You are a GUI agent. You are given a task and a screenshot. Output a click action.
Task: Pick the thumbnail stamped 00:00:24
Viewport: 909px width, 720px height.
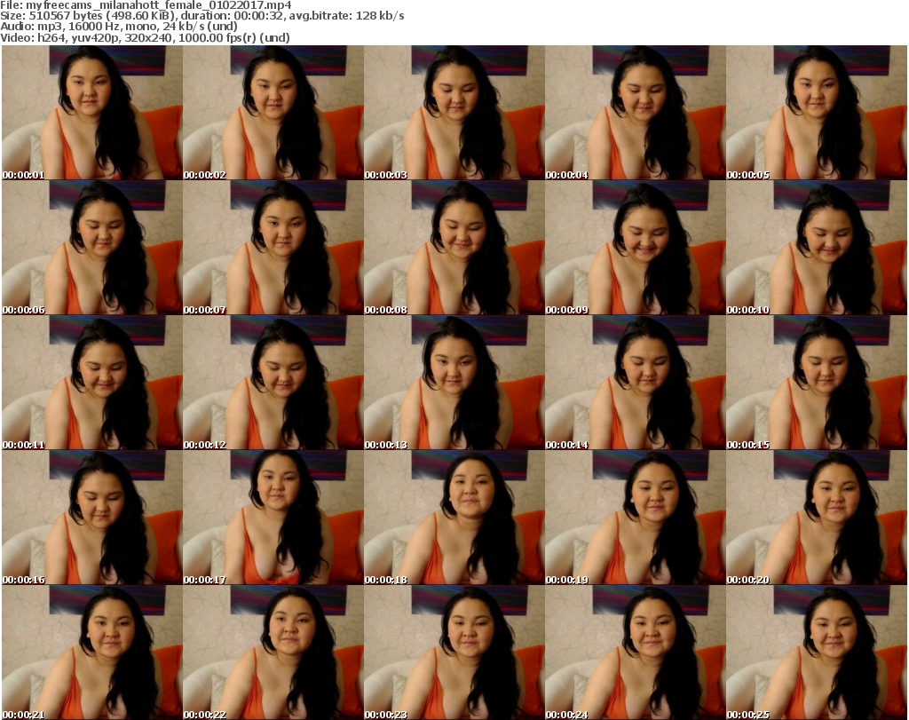(636, 653)
